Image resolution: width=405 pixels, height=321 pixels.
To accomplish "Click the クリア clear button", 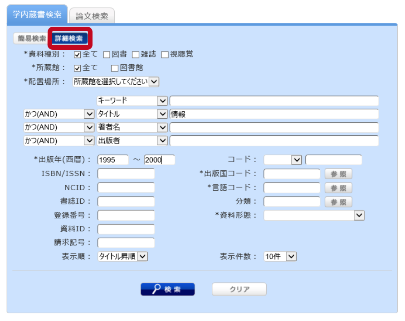I will pos(239,289).
